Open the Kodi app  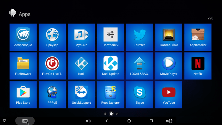81,66
